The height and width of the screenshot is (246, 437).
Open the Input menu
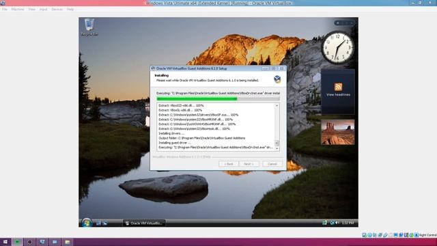[x=43, y=9]
